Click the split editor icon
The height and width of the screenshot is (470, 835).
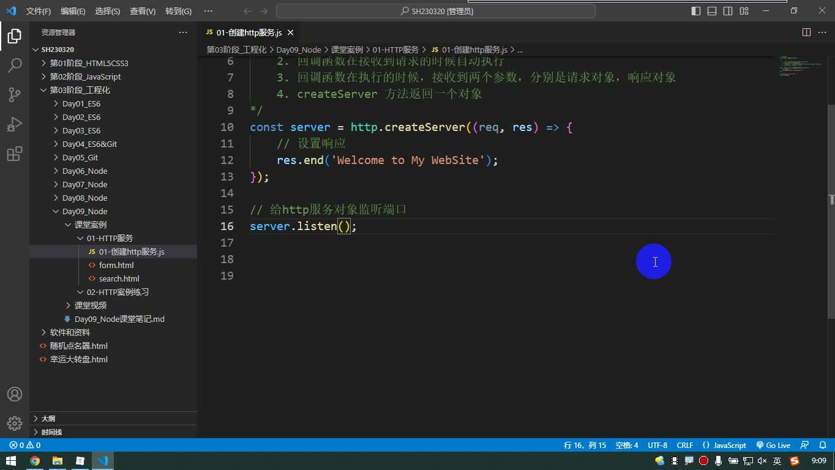pyautogui.click(x=806, y=32)
